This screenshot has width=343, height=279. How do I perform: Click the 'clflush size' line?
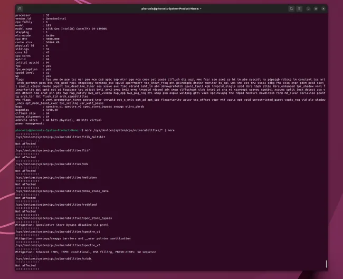[32, 113]
